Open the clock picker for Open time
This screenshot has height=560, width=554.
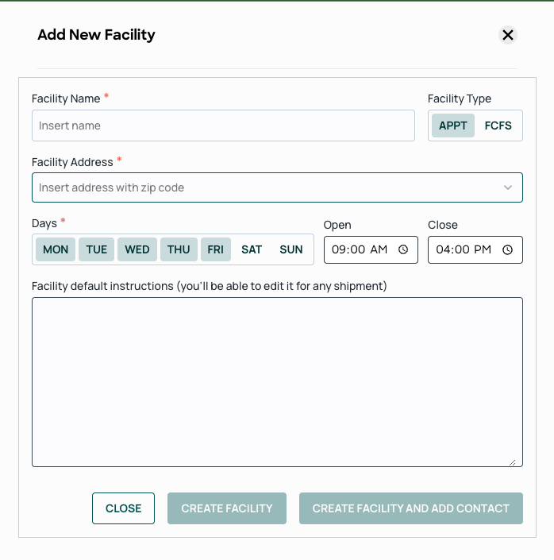[403, 249]
